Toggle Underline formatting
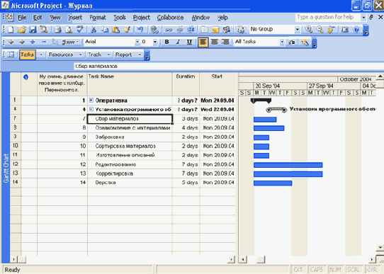384x274 pixels. (189, 42)
